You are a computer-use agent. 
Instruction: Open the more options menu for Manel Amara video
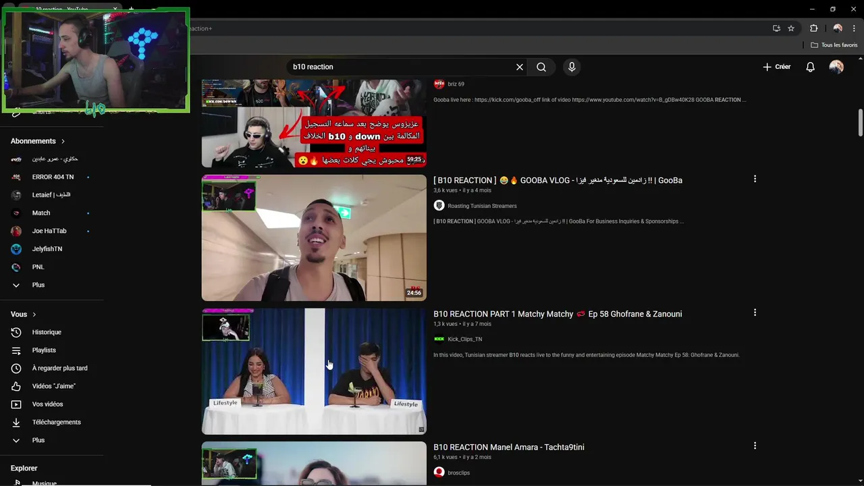click(755, 446)
